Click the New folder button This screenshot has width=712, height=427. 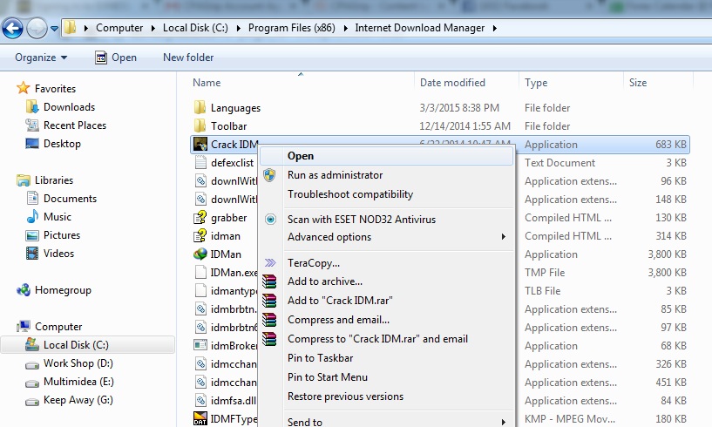[188, 58]
